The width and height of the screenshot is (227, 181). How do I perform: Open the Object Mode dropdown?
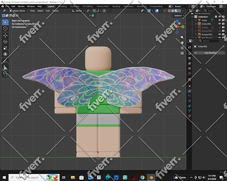click(x=19, y=11)
